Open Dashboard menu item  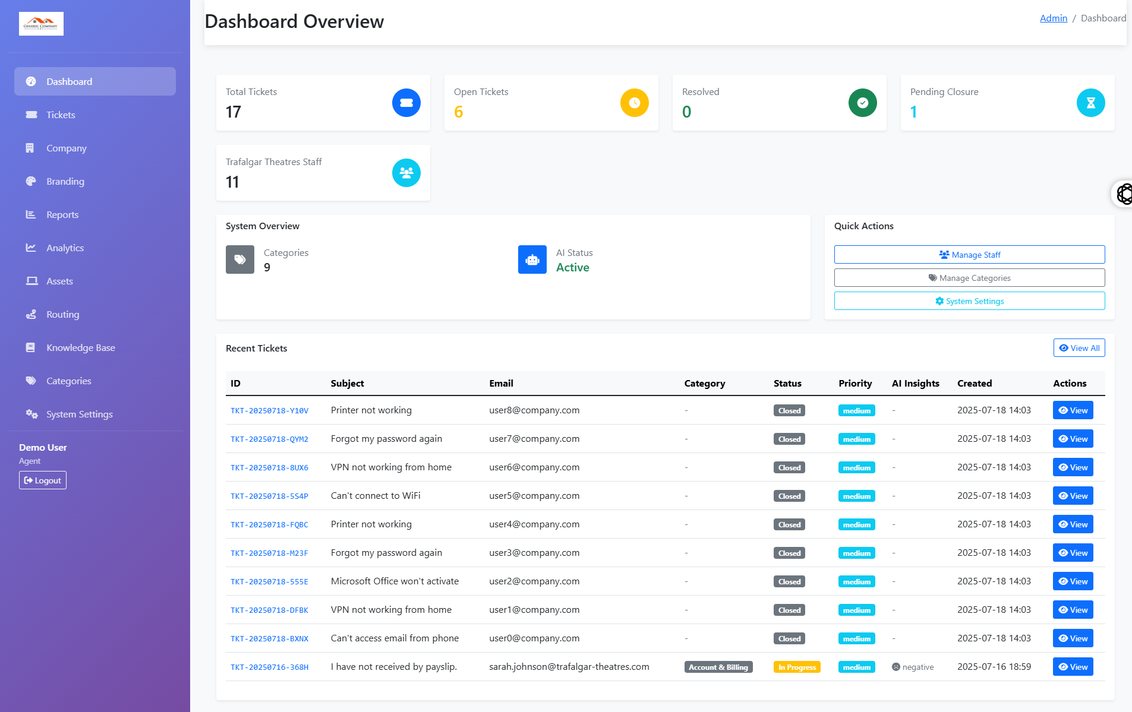tap(95, 81)
